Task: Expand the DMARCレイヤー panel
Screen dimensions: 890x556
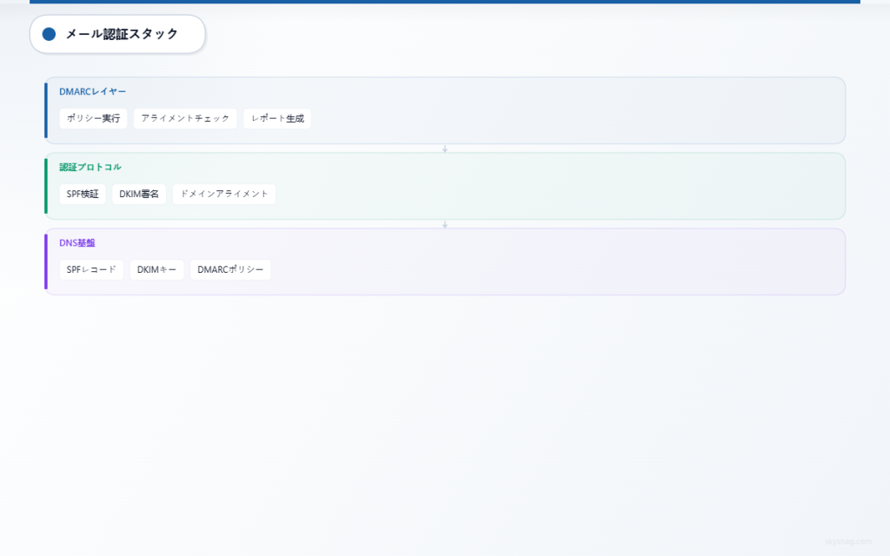Action: pyautogui.click(x=521, y=110)
